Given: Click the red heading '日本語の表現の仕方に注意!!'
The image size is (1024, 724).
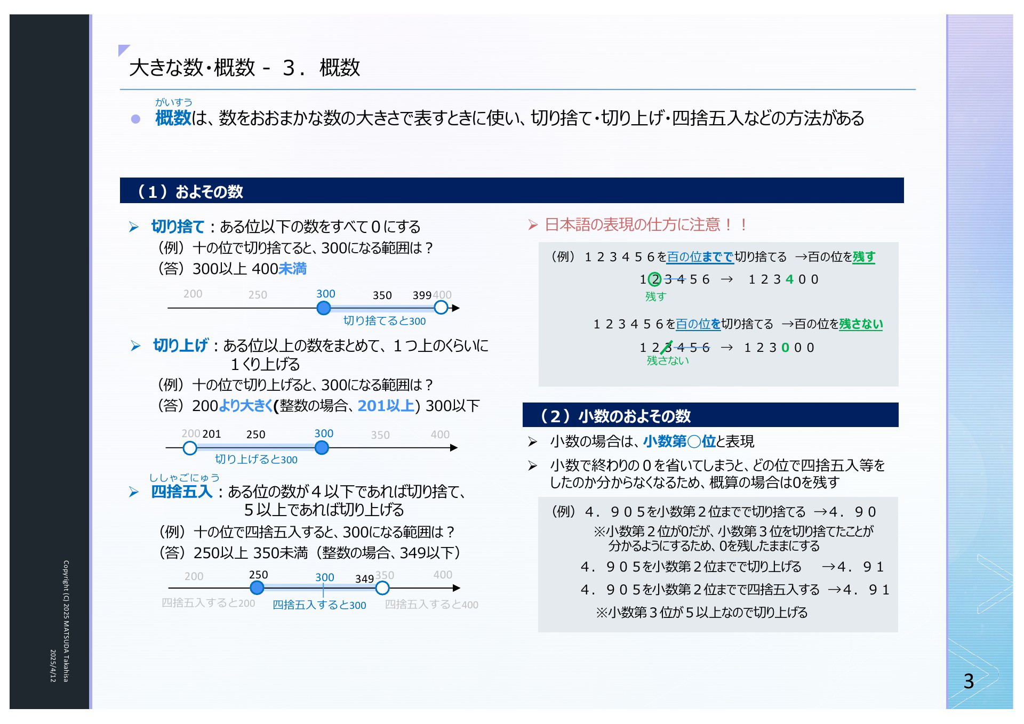Looking at the screenshot, I should click(x=646, y=224).
